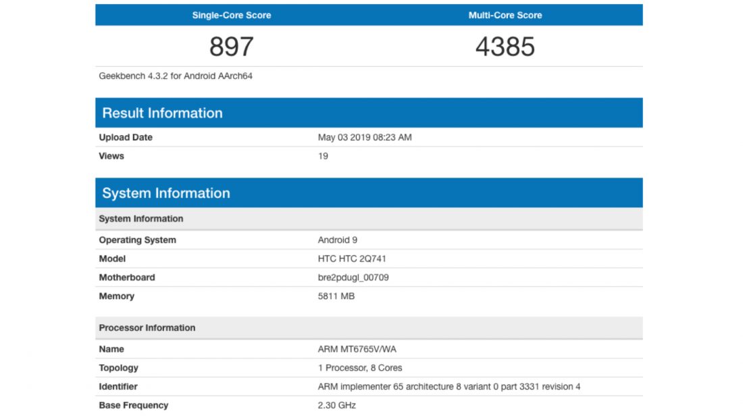743x416 pixels.
Task: Select the ARM implementer 65 identifier text
Action: (x=449, y=387)
